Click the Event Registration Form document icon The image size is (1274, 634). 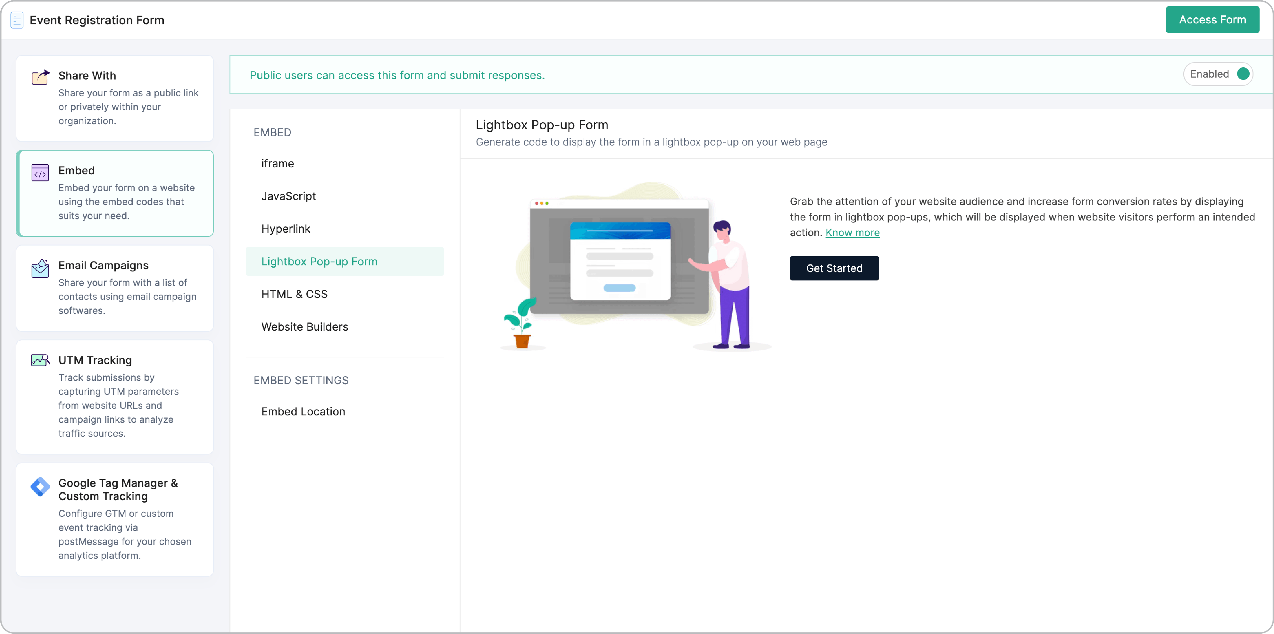[x=17, y=20]
